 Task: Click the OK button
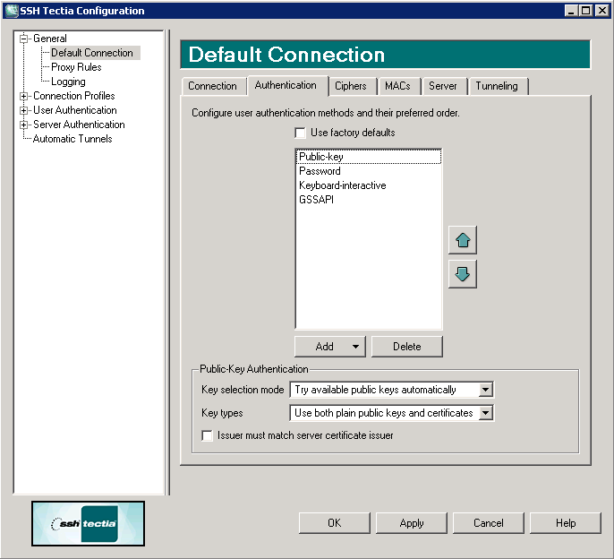pos(335,523)
